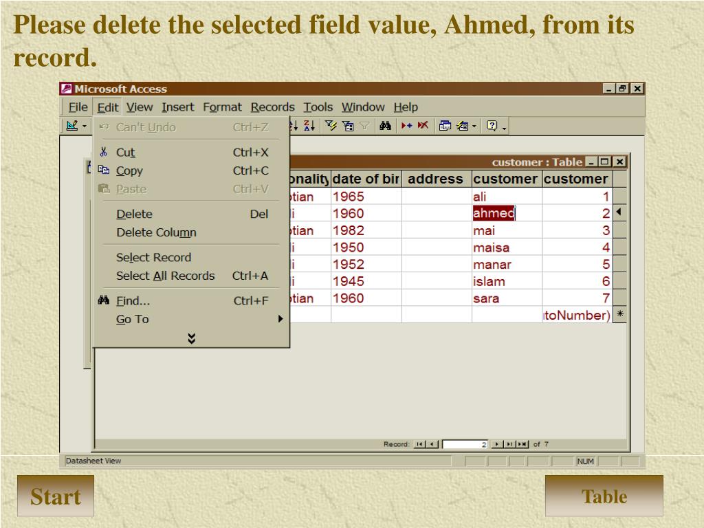
Task: Maximize the customer table window
Action: [605, 162]
